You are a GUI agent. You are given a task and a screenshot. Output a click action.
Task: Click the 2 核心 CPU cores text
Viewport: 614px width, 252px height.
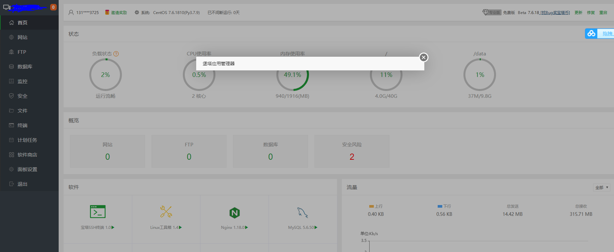pyautogui.click(x=199, y=96)
